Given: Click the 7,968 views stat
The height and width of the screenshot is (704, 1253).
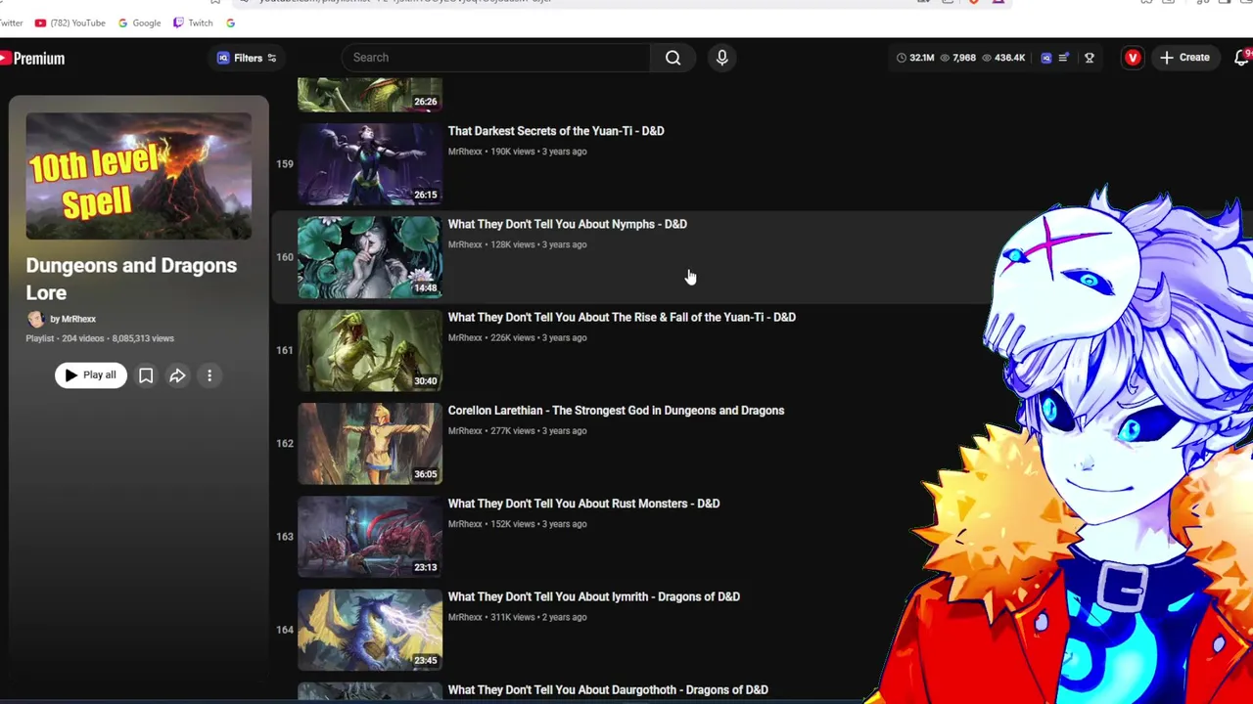Looking at the screenshot, I should pyautogui.click(x=957, y=58).
